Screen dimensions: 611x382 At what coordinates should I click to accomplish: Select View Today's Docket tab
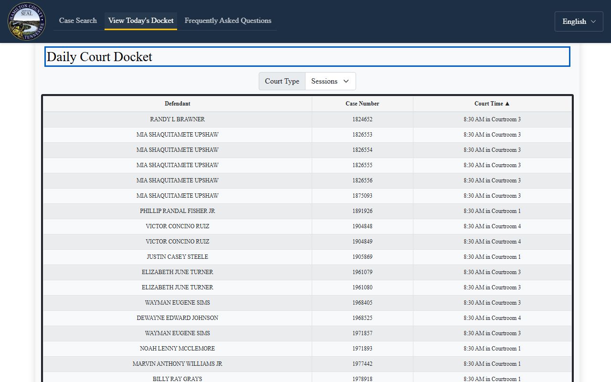click(141, 21)
